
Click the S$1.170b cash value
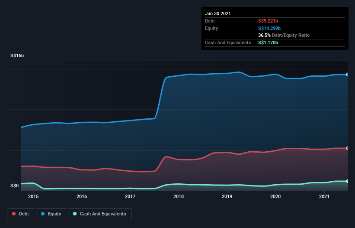point(268,42)
